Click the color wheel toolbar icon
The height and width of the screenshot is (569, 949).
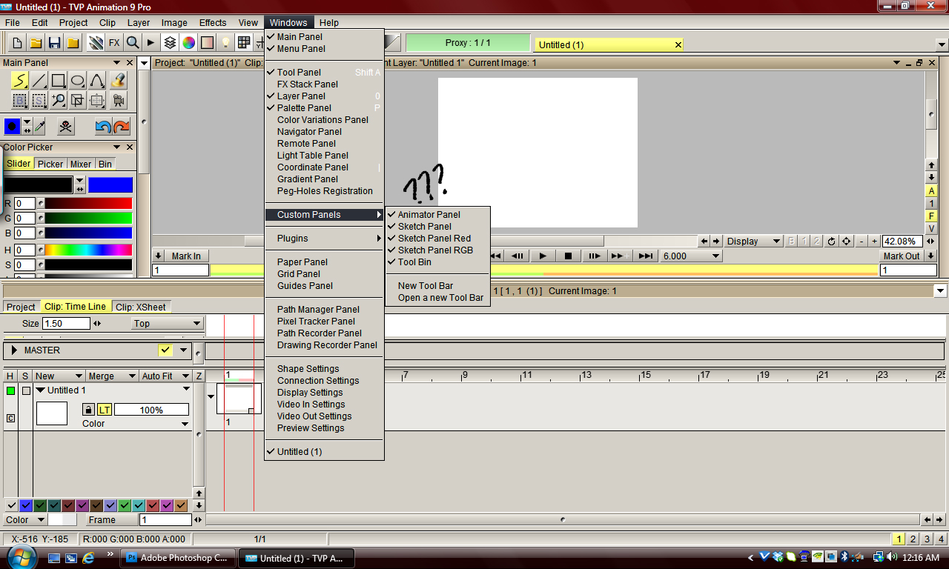coord(188,43)
